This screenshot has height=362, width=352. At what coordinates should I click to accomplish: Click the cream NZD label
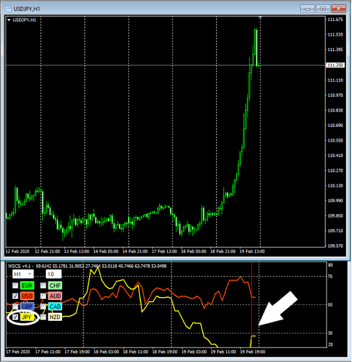pos(55,317)
